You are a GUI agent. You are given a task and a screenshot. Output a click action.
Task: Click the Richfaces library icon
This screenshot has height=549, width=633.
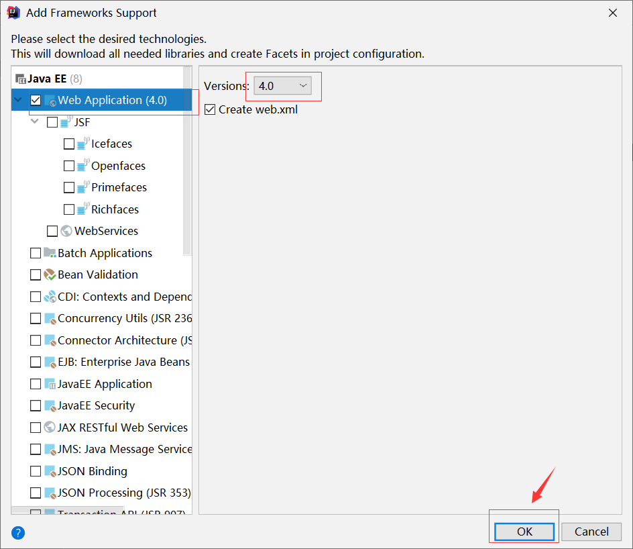(x=82, y=209)
